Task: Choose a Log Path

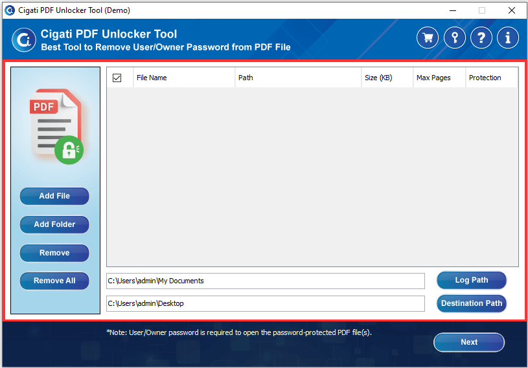Action: [472, 280]
